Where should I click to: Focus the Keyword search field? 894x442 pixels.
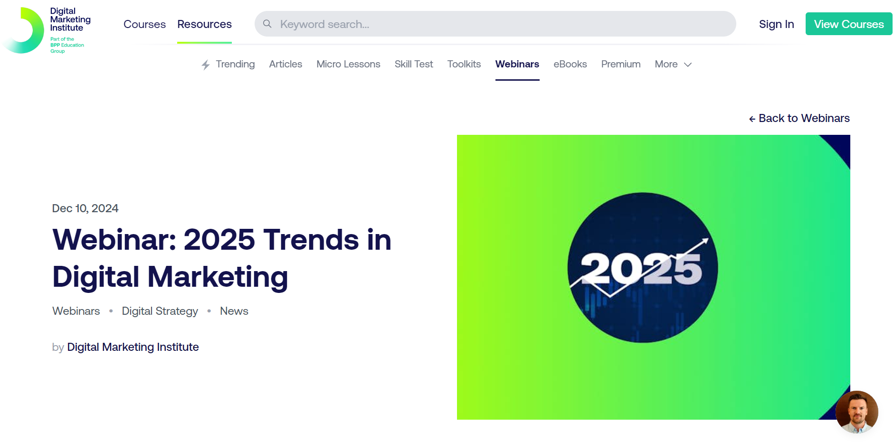point(495,24)
